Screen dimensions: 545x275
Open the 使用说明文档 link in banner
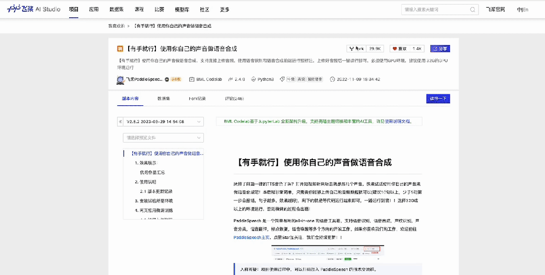pos(397,122)
